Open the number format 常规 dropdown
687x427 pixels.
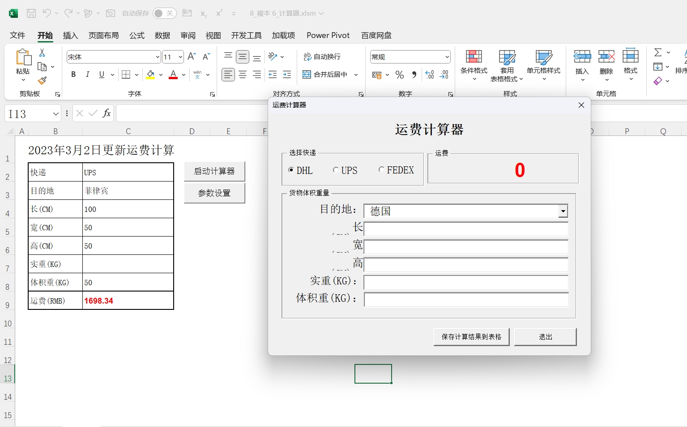pyautogui.click(x=447, y=57)
